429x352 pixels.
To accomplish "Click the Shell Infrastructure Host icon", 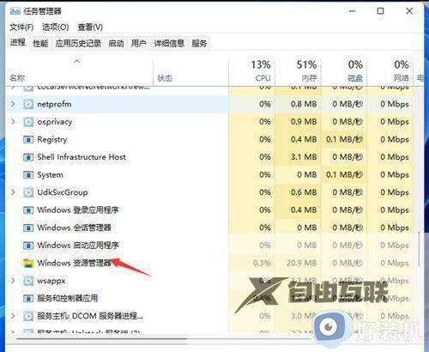I will 28,157.
